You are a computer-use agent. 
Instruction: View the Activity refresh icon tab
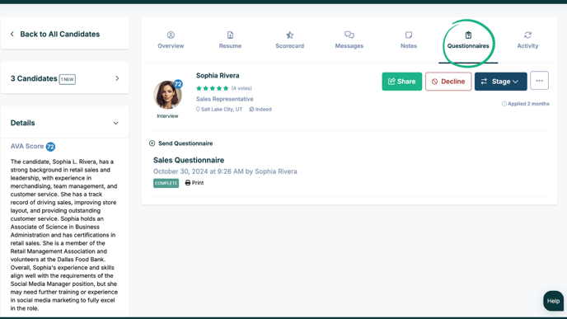[x=527, y=35]
